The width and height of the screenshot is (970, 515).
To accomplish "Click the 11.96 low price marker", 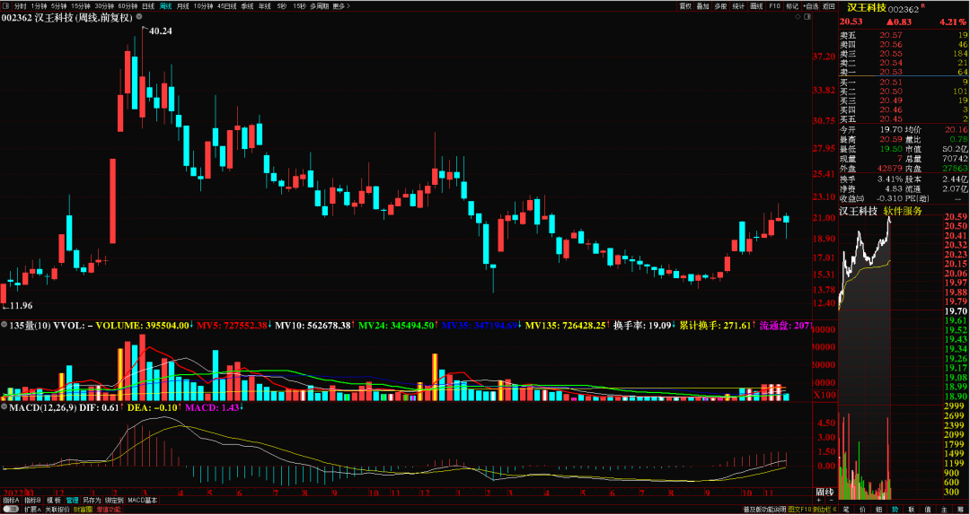I will pyautogui.click(x=21, y=305).
